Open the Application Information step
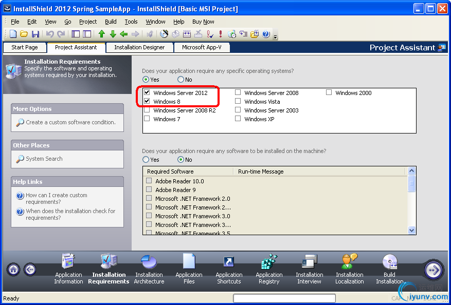The image size is (451, 305). [68, 269]
